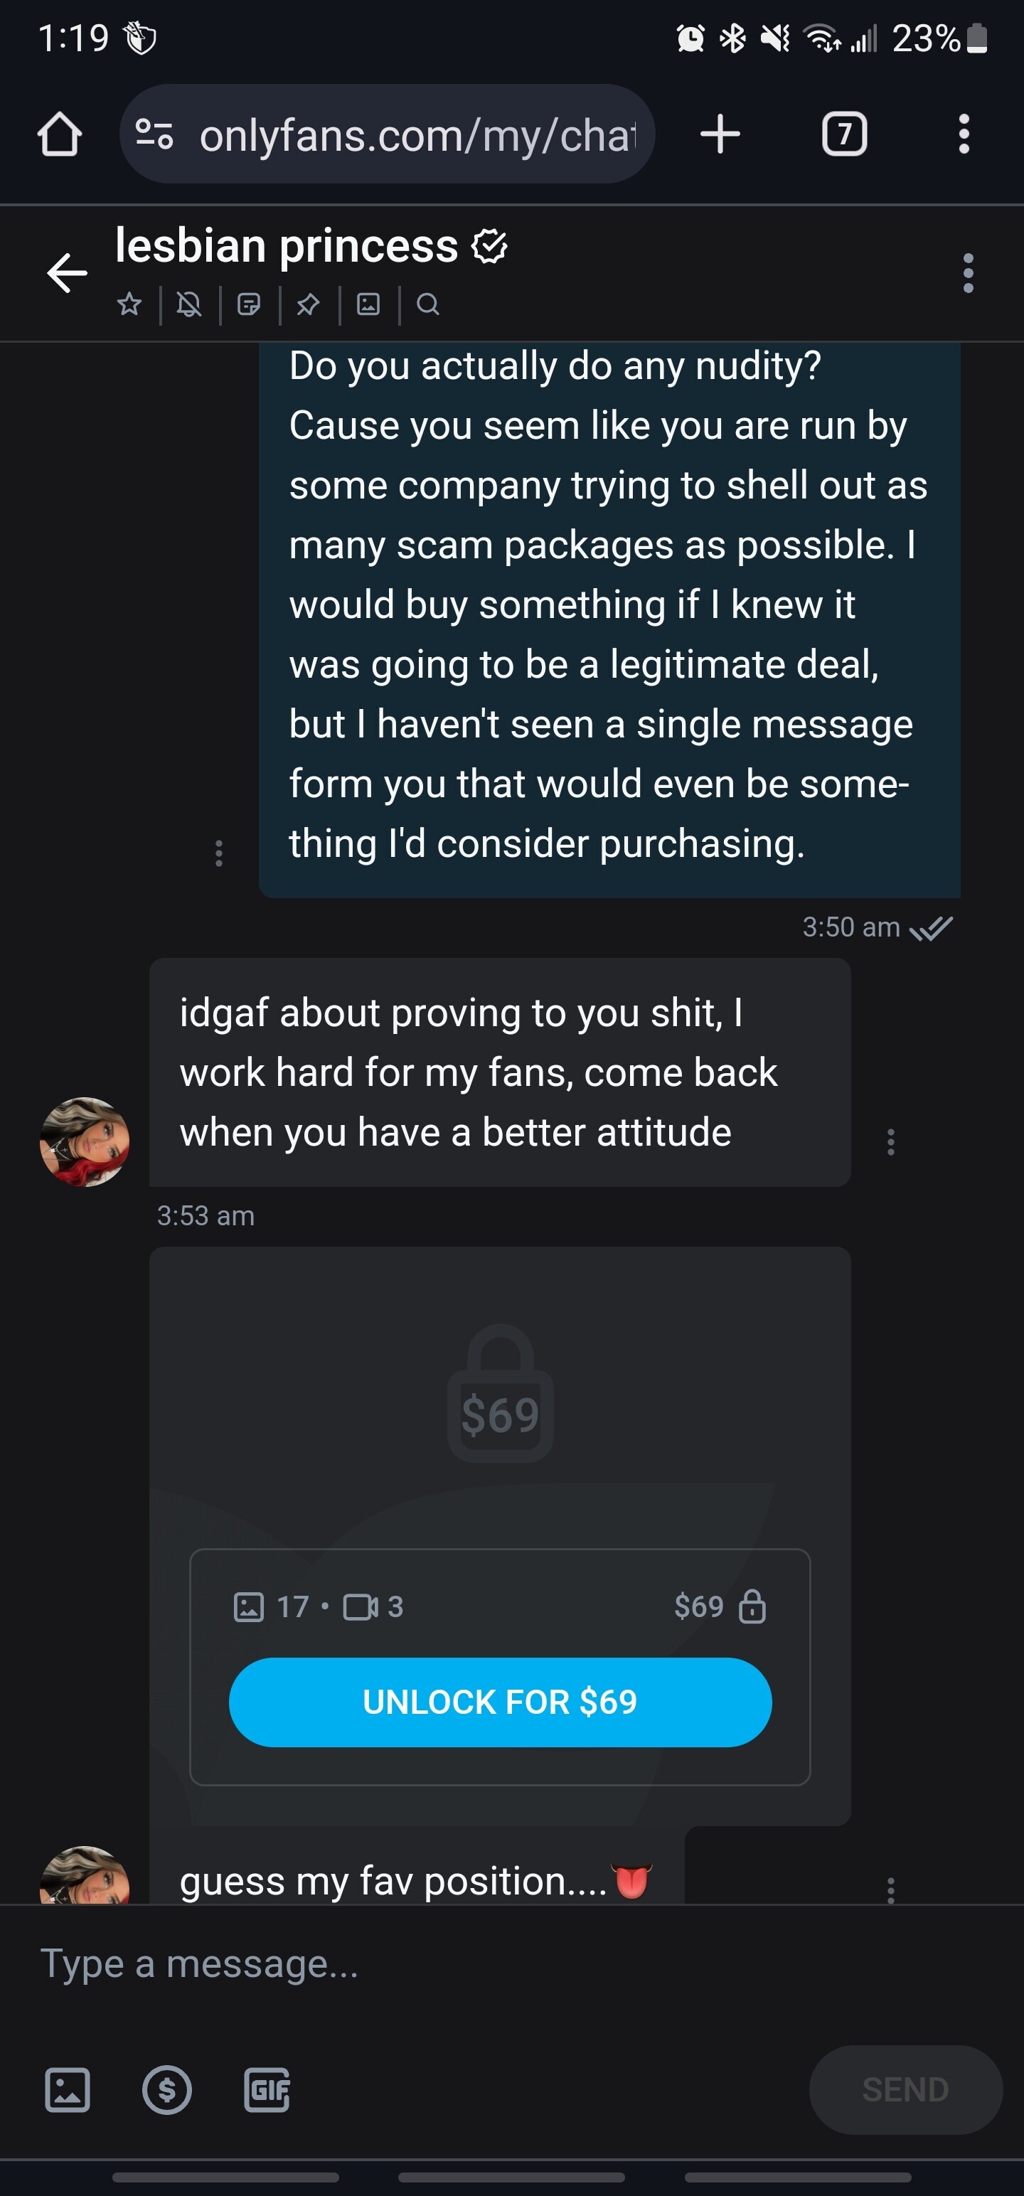
Task: Open the chat header three-dot options menu
Action: coord(968,273)
